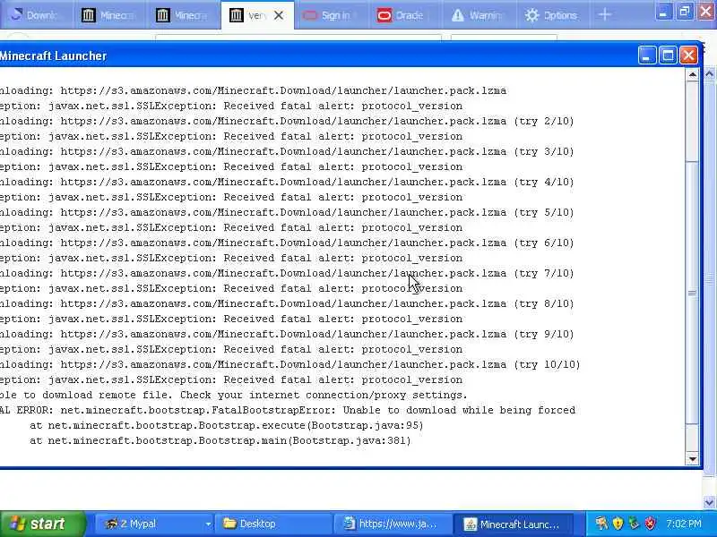Click browser page scrollbar up arrow
The height and width of the screenshot is (537, 717).
tap(709, 73)
